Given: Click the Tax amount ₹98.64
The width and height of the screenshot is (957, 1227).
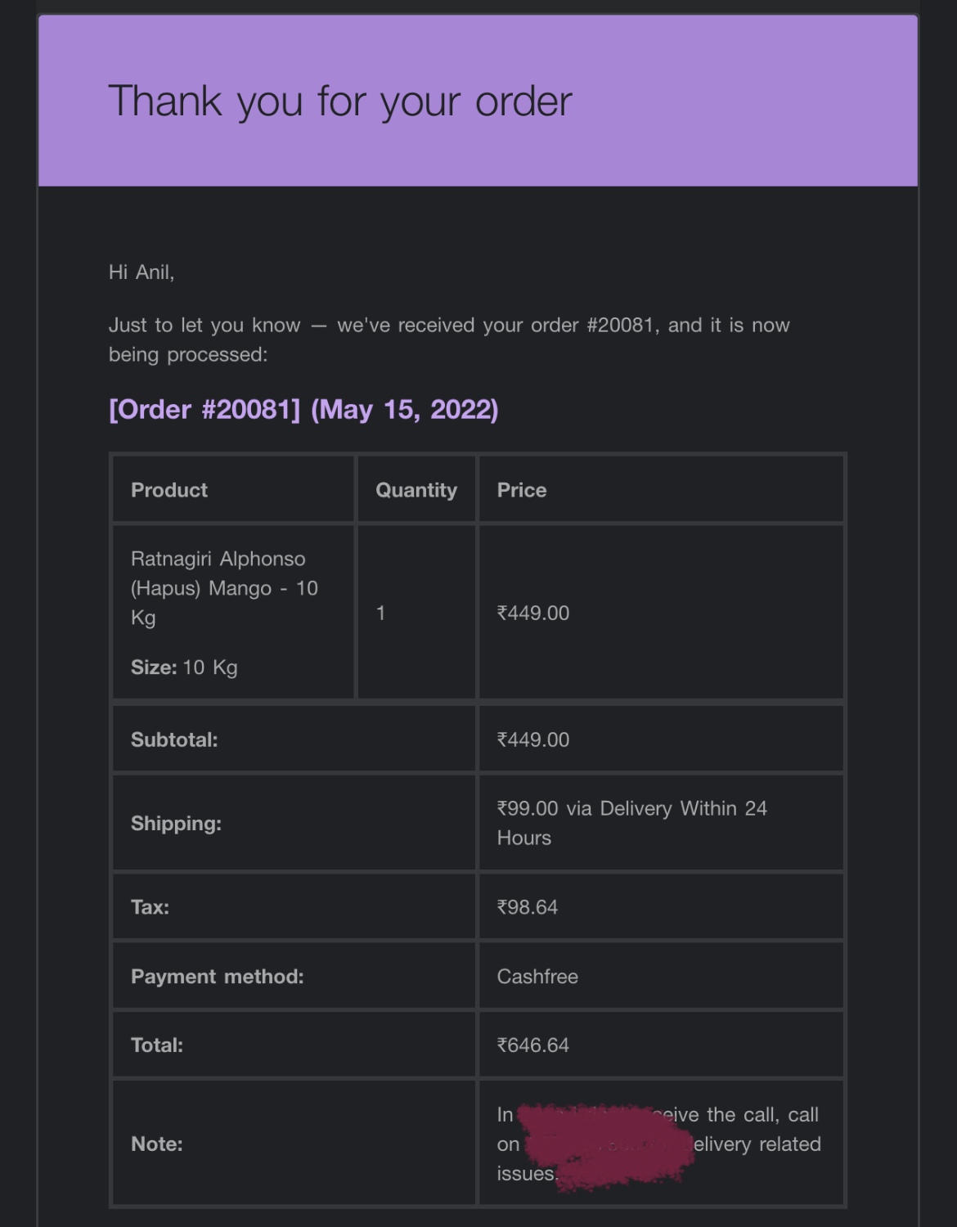Looking at the screenshot, I should tap(528, 907).
